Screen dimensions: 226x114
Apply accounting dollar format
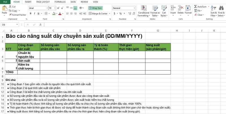[114, 14]
